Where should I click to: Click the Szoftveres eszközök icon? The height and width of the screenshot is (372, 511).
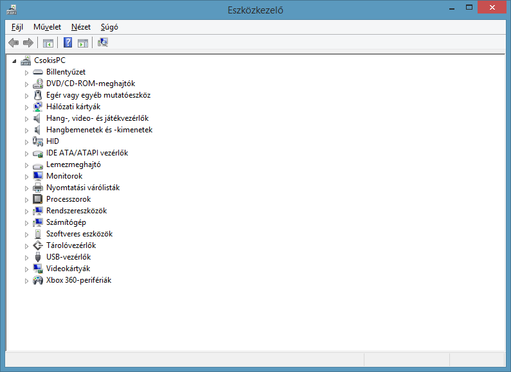click(38, 234)
